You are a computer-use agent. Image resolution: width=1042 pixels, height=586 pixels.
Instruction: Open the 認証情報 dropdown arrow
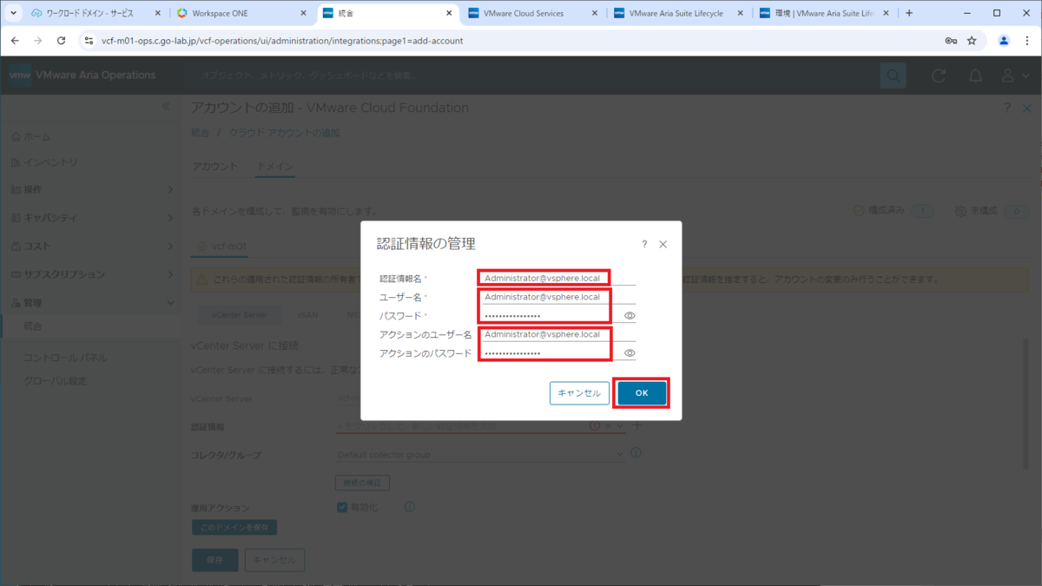pos(620,425)
